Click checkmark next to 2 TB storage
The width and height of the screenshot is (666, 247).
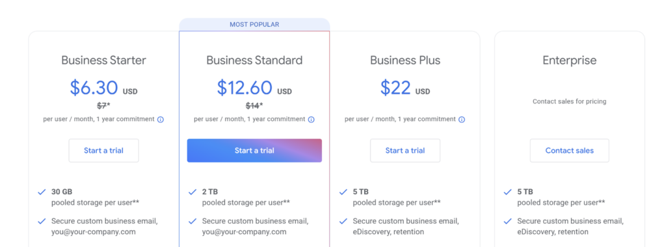coord(193,192)
